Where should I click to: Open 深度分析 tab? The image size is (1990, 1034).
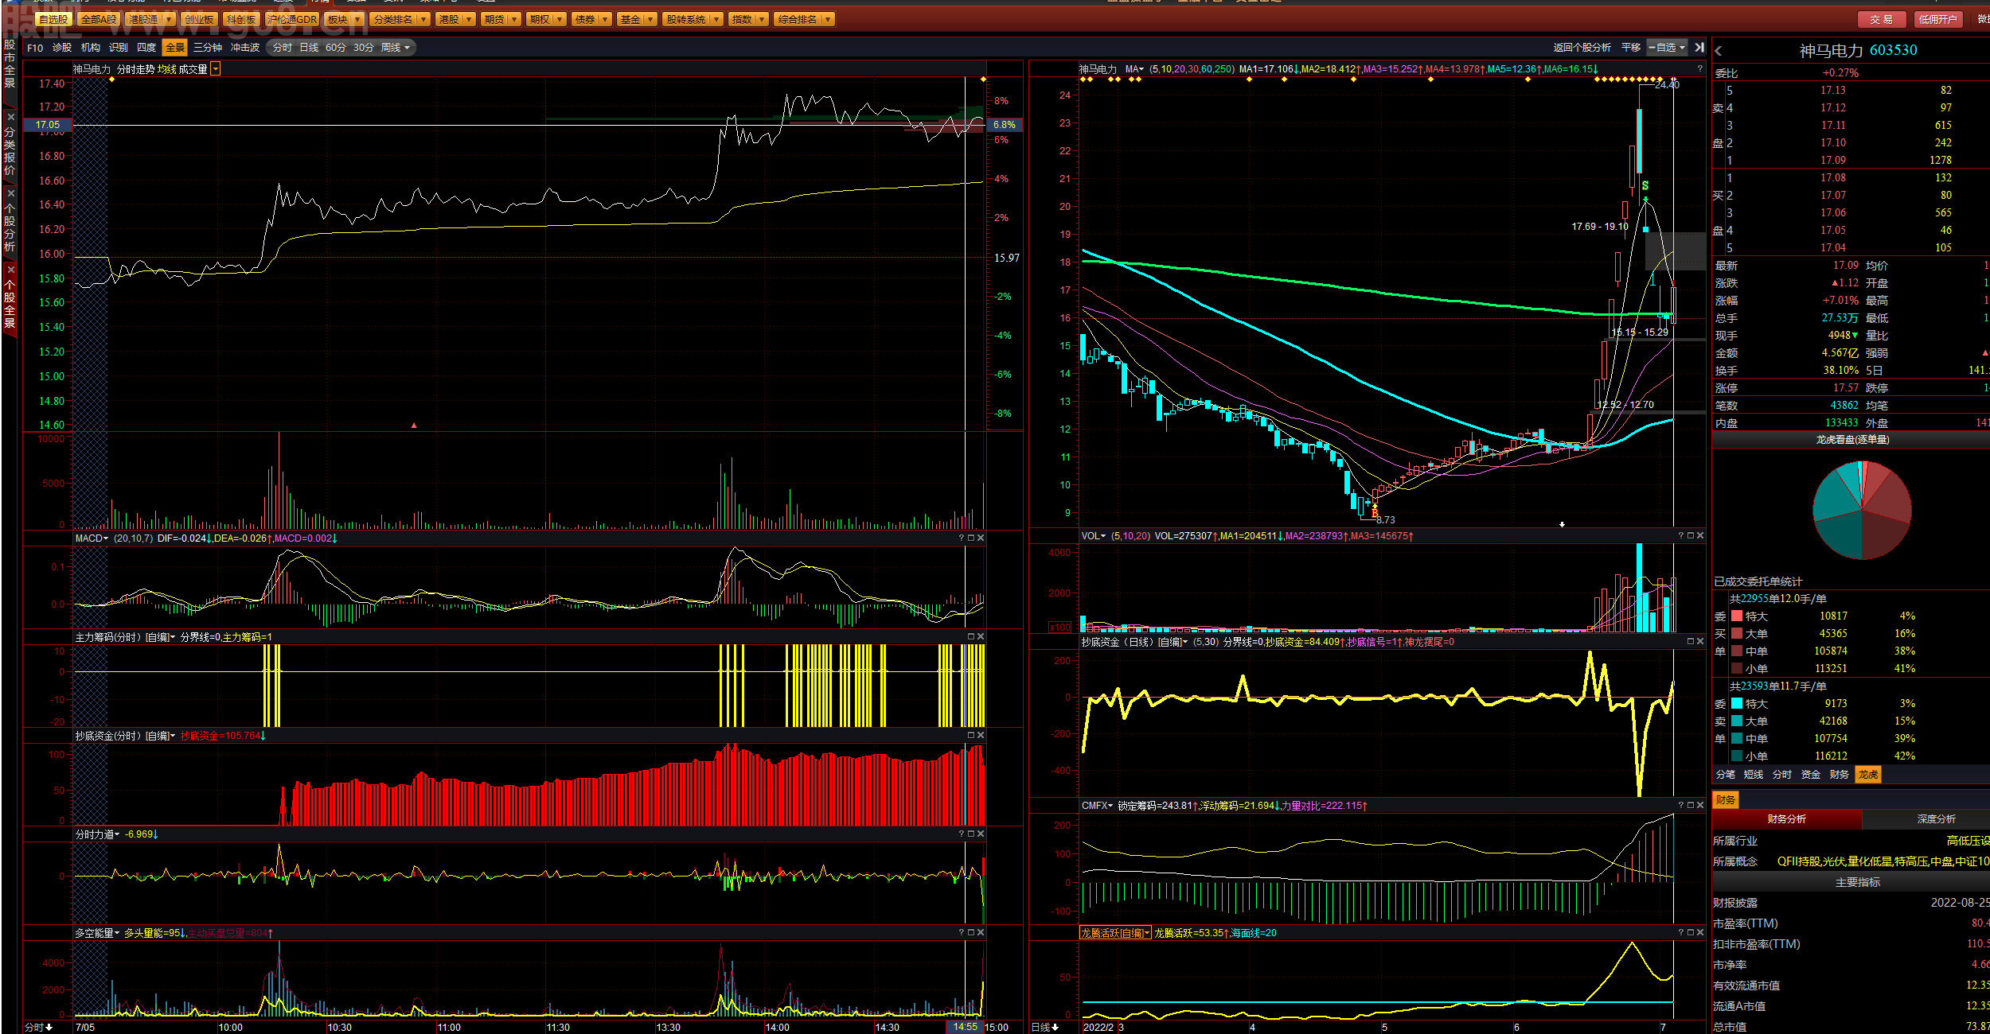[x=1936, y=818]
